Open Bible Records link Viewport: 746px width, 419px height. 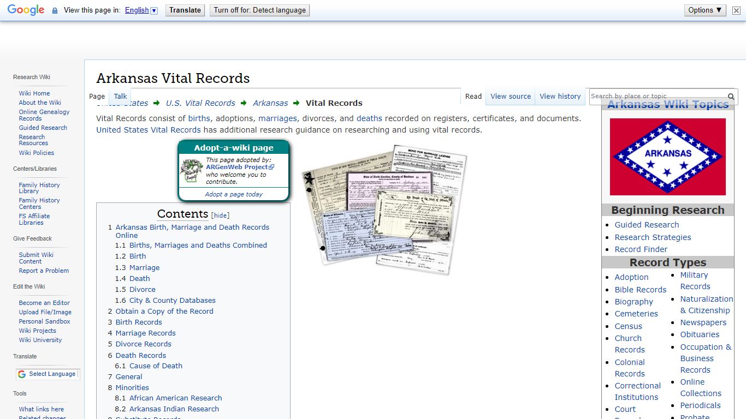point(641,290)
